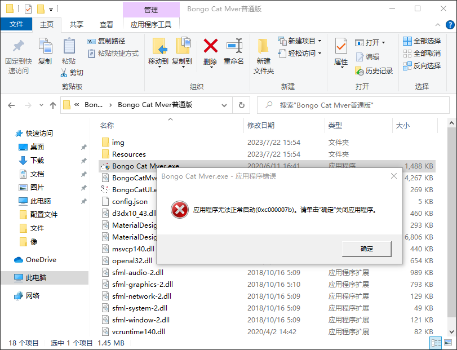
Task: Click the Edit (编辑) ribbon item
Action: 367,56
